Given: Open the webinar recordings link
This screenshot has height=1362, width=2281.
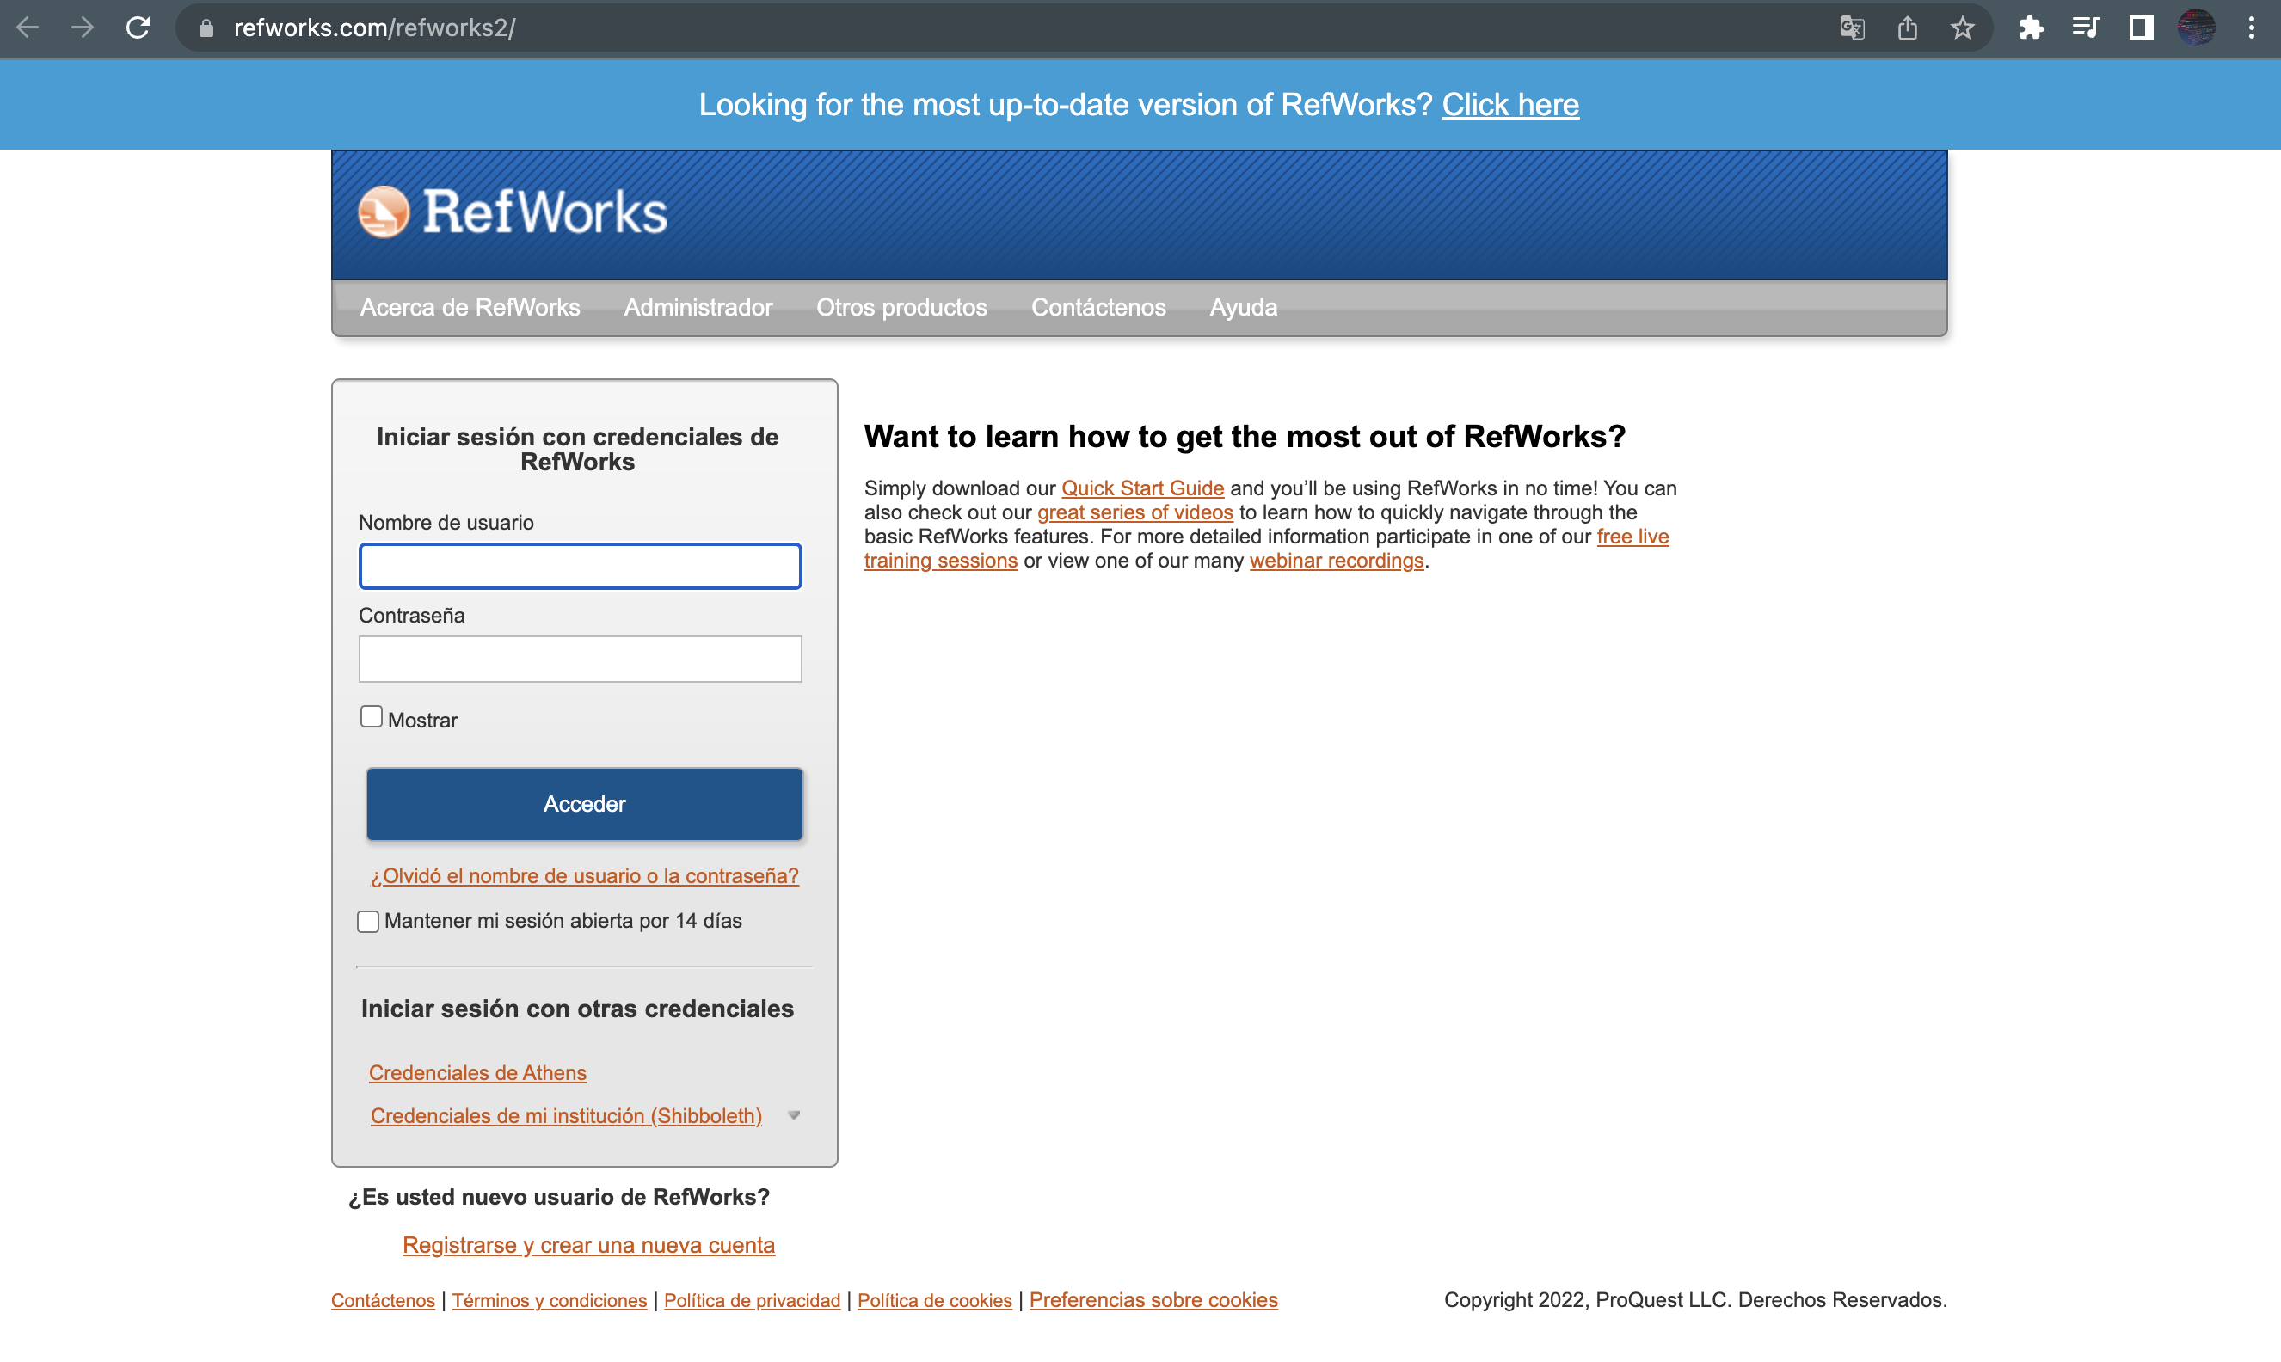Looking at the screenshot, I should (x=1337, y=561).
